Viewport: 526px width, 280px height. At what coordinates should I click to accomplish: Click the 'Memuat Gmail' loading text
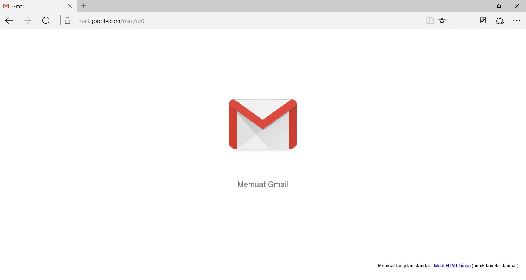[263, 184]
